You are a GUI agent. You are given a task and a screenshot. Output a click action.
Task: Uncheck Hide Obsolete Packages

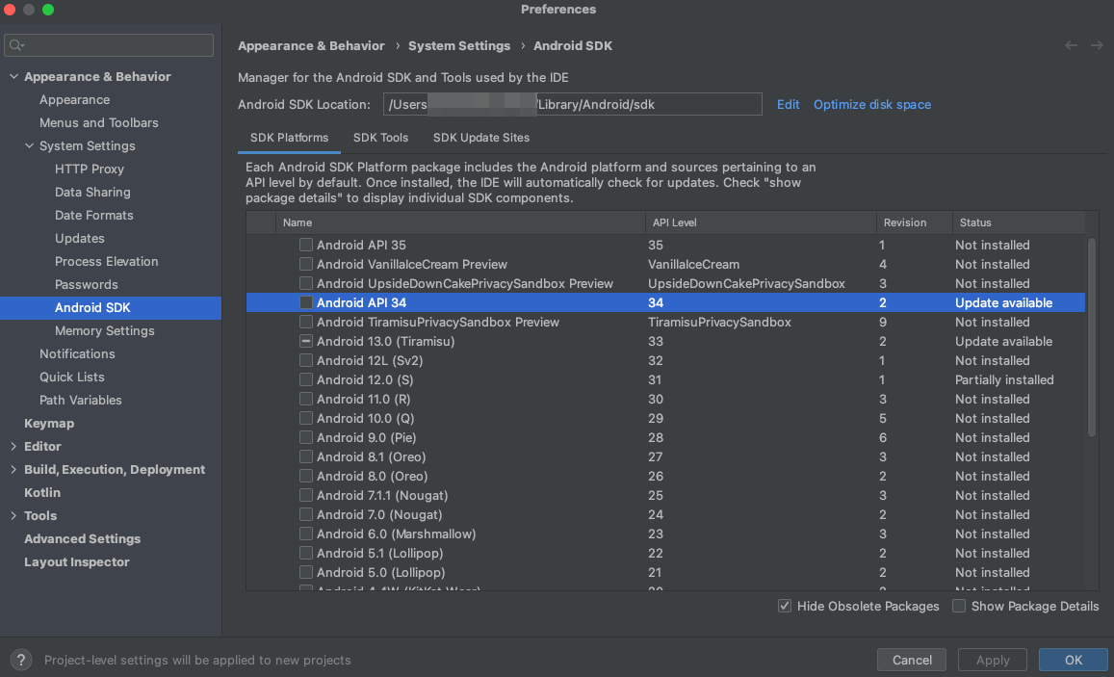tap(785, 606)
